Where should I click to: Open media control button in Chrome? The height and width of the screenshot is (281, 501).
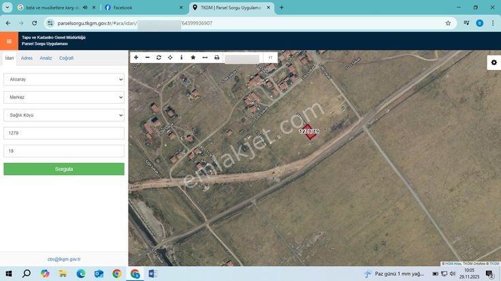pos(466,23)
